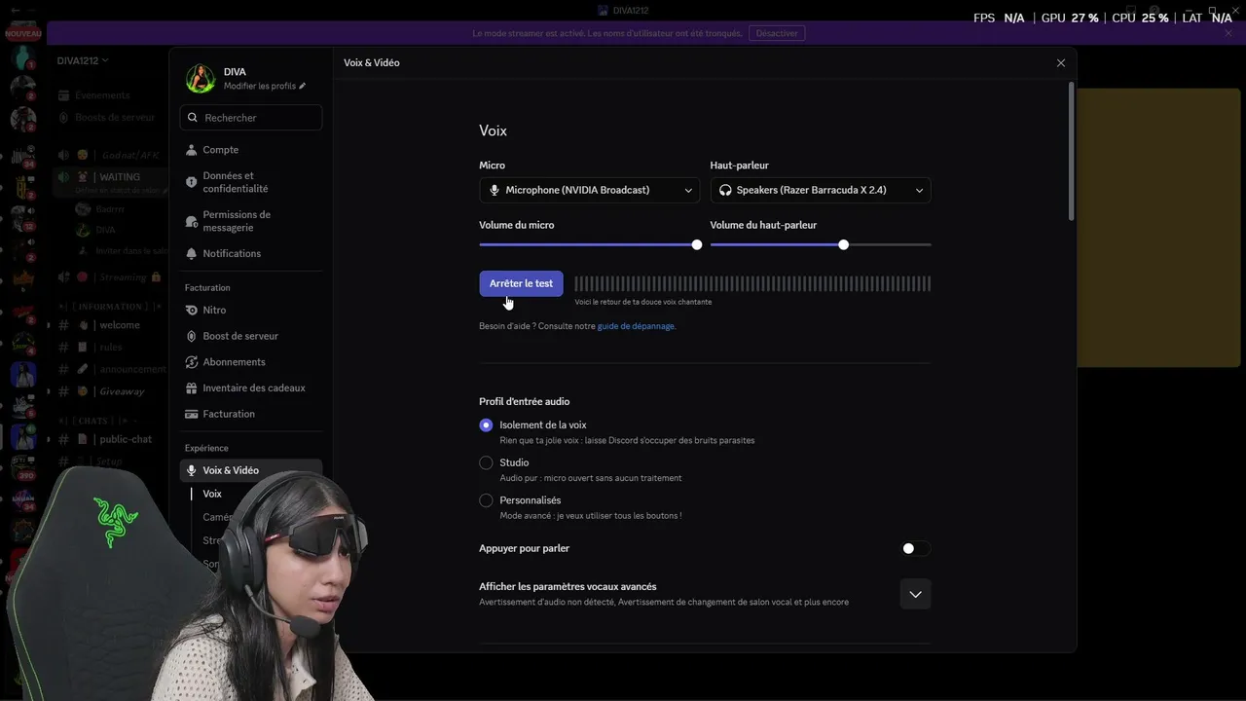The height and width of the screenshot is (701, 1246).
Task: Click Désactiver in the streamer mode banner
Action: 777,33
